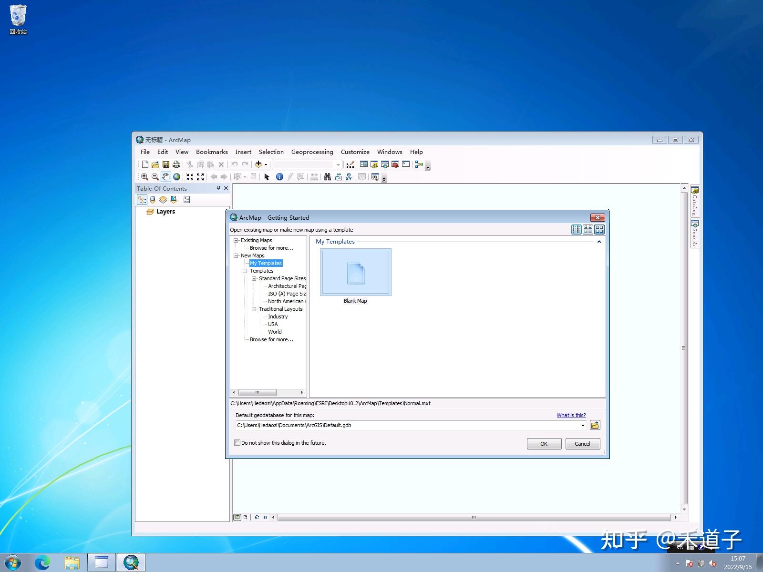Enable Do not show this dialog in the future
The image size is (763, 572).
pos(237,443)
